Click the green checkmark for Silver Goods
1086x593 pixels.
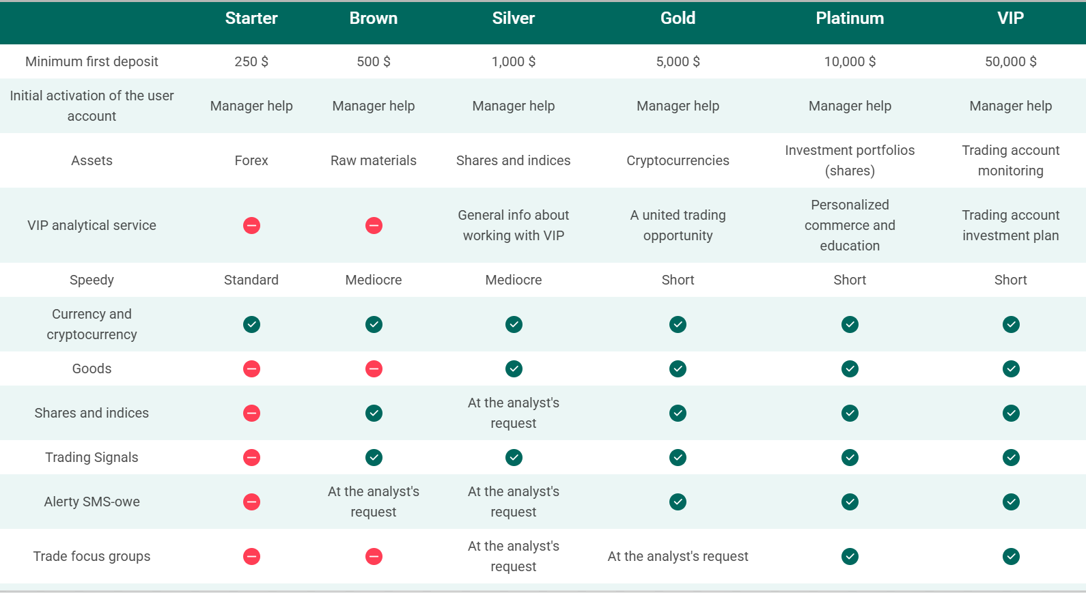pyautogui.click(x=514, y=368)
